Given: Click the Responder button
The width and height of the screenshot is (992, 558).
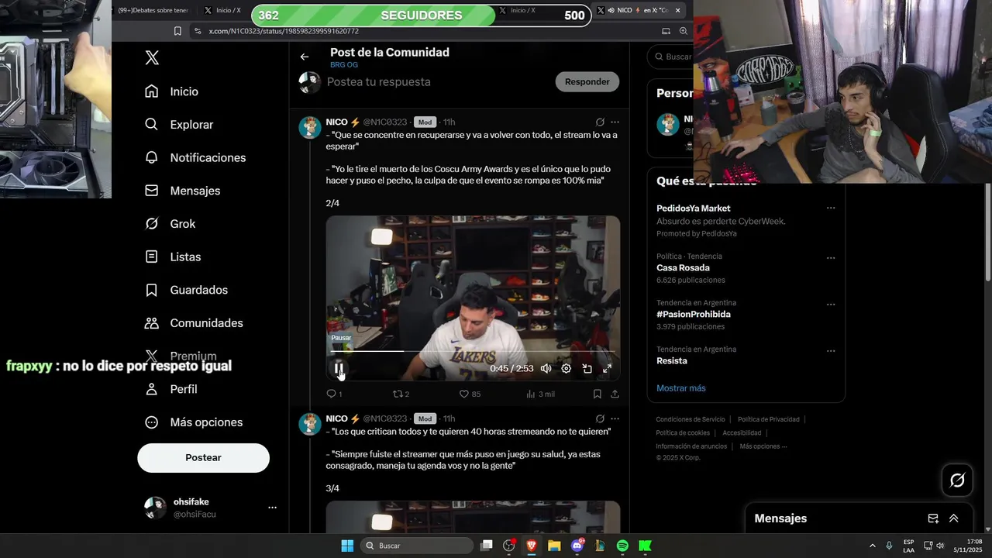Looking at the screenshot, I should 587,82.
